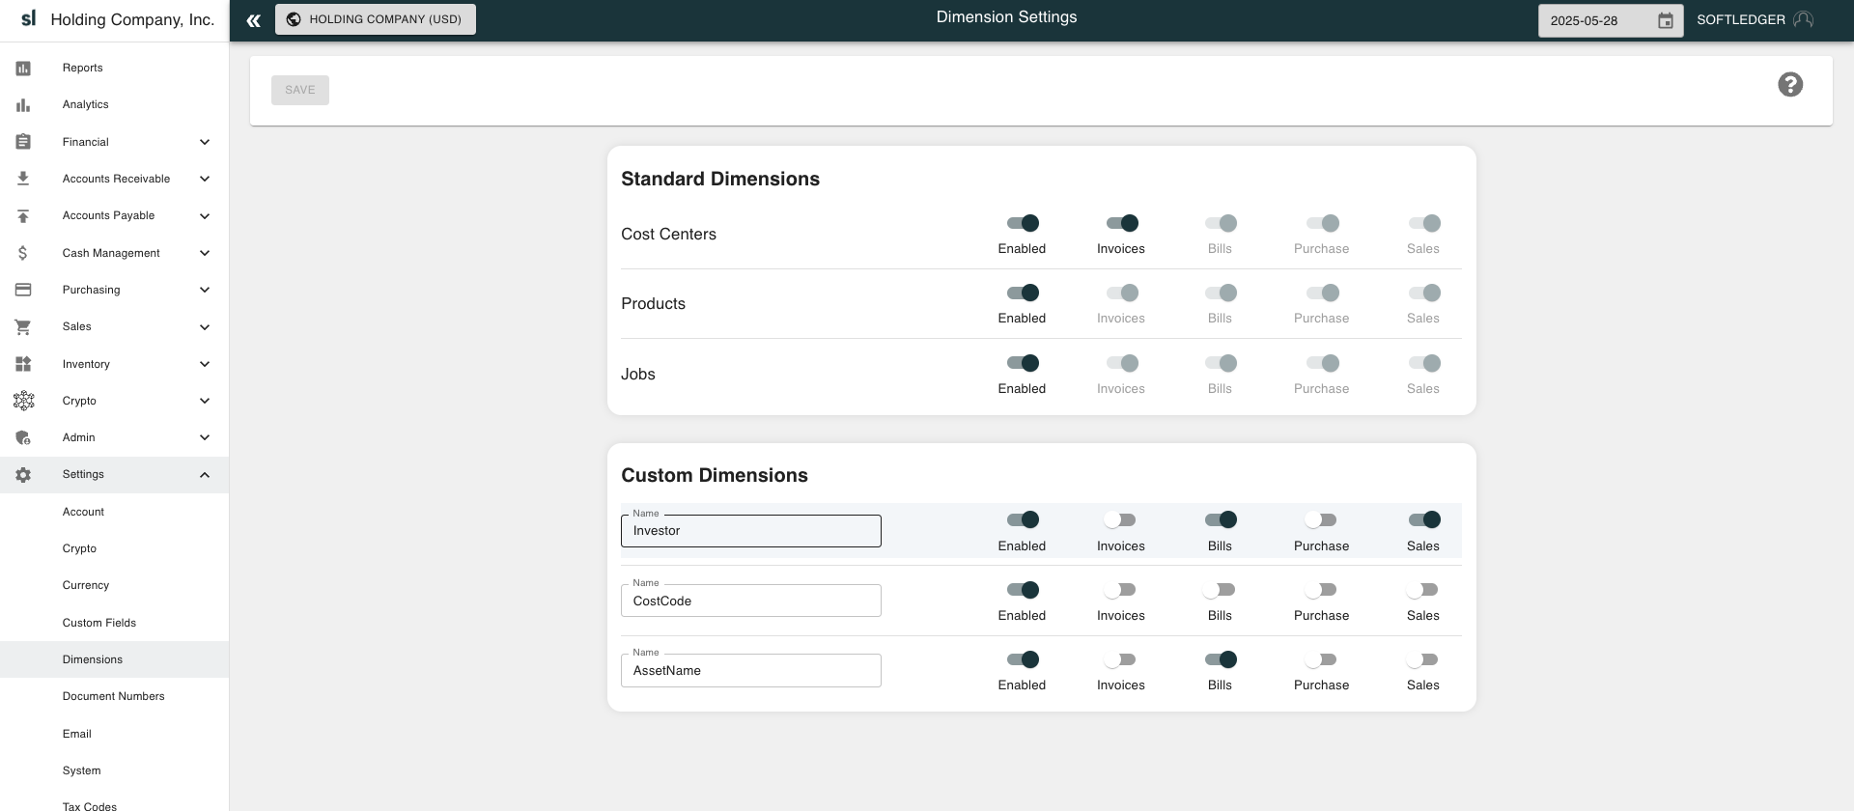
Task: Enable Sales for AssetName dimension
Action: (x=1422, y=659)
